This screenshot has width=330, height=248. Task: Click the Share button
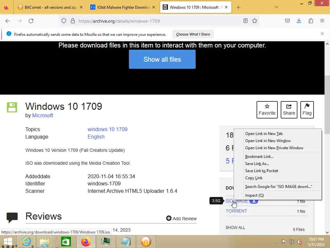coord(289,110)
